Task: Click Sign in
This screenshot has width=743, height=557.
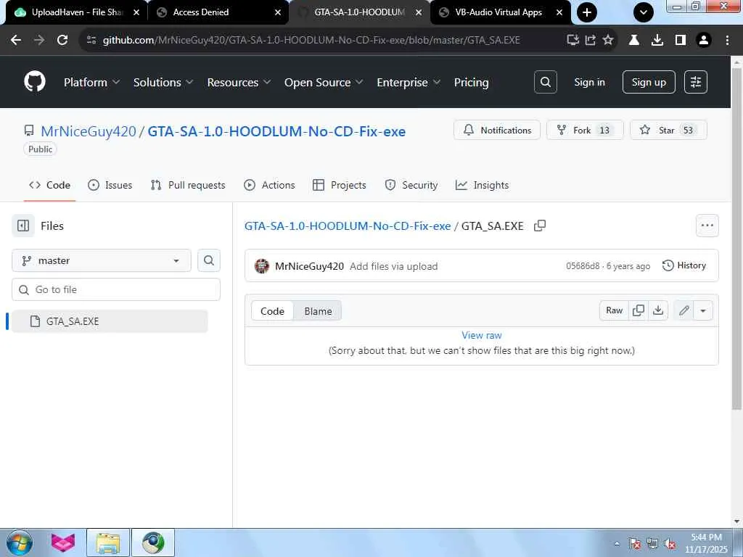Action: [589, 82]
